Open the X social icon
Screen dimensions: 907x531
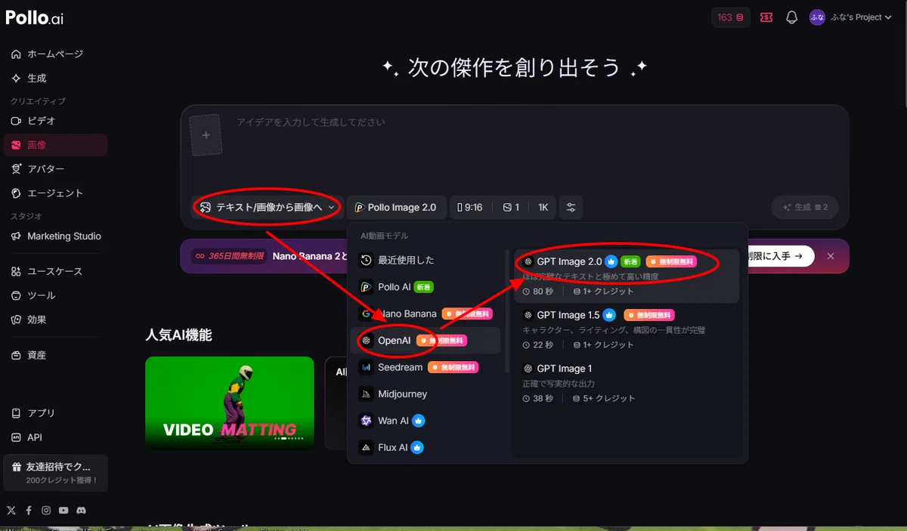(x=11, y=511)
